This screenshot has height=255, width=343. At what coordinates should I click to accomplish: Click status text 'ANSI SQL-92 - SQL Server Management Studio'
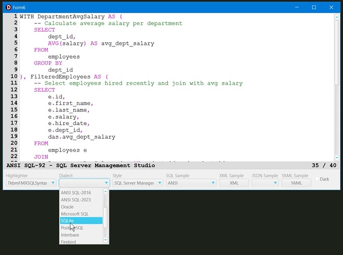[x=81, y=165]
